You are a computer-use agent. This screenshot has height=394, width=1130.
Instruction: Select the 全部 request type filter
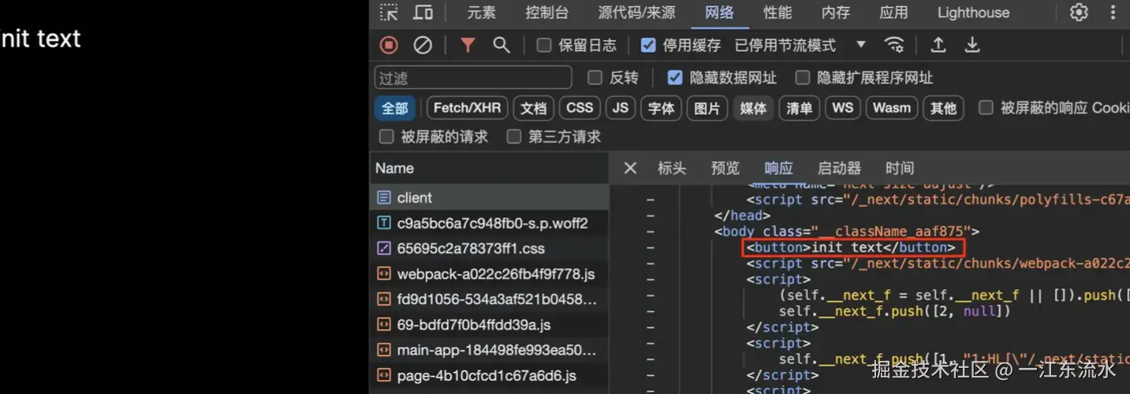point(395,108)
